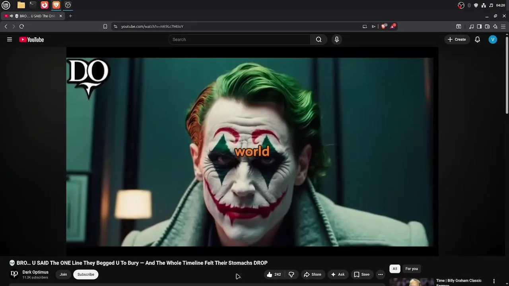This screenshot has height=286, width=509.
Task: Select the All filter chip
Action: pos(395,269)
